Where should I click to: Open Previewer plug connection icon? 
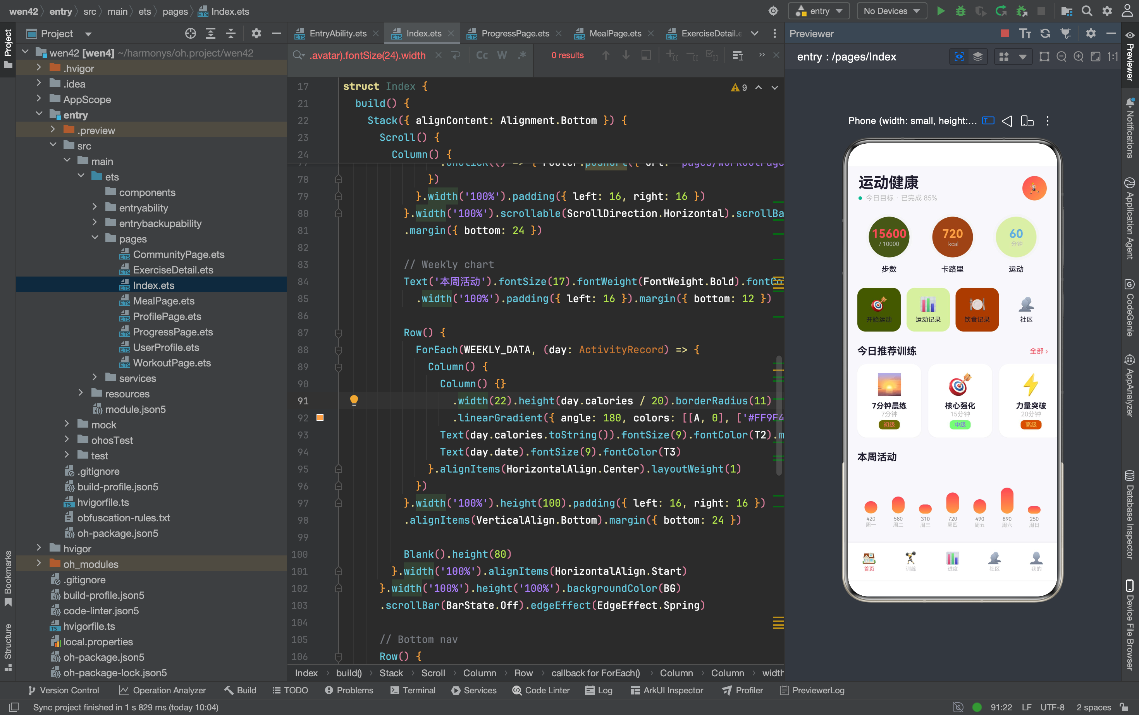point(1065,34)
